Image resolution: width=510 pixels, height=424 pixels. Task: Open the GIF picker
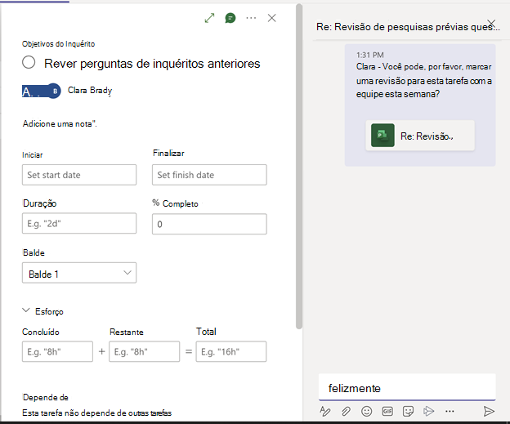[x=387, y=411]
